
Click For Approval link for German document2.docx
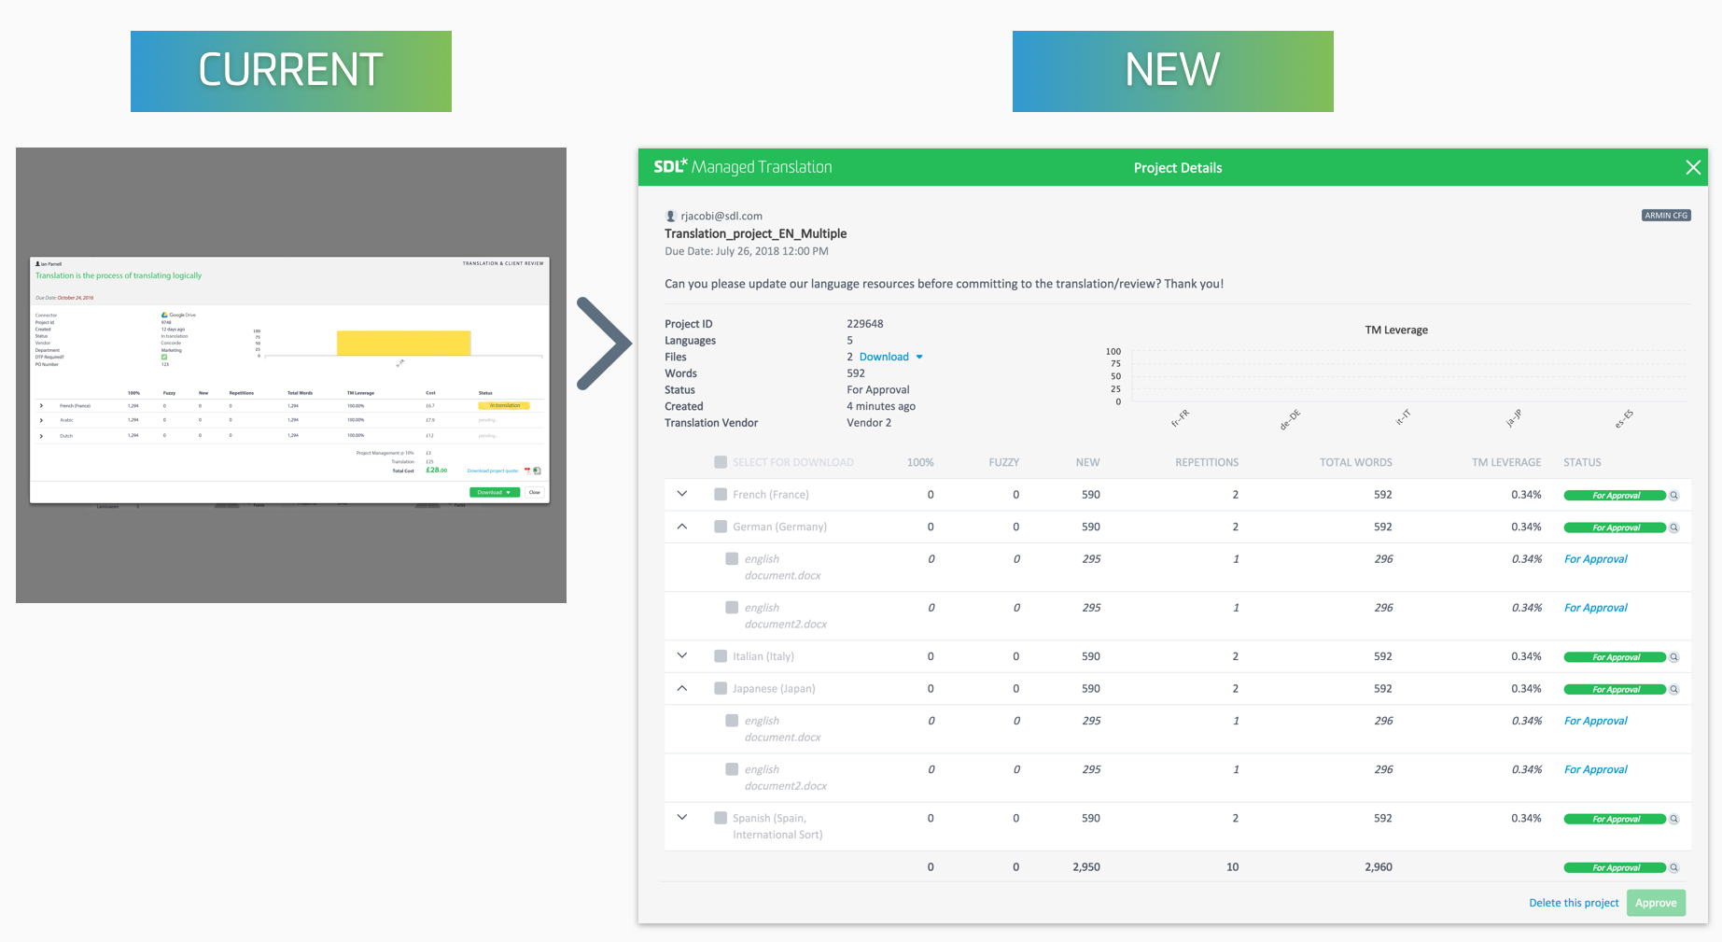(x=1596, y=608)
